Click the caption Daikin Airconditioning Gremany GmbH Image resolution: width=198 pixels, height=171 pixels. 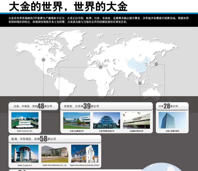click(x=85, y=165)
